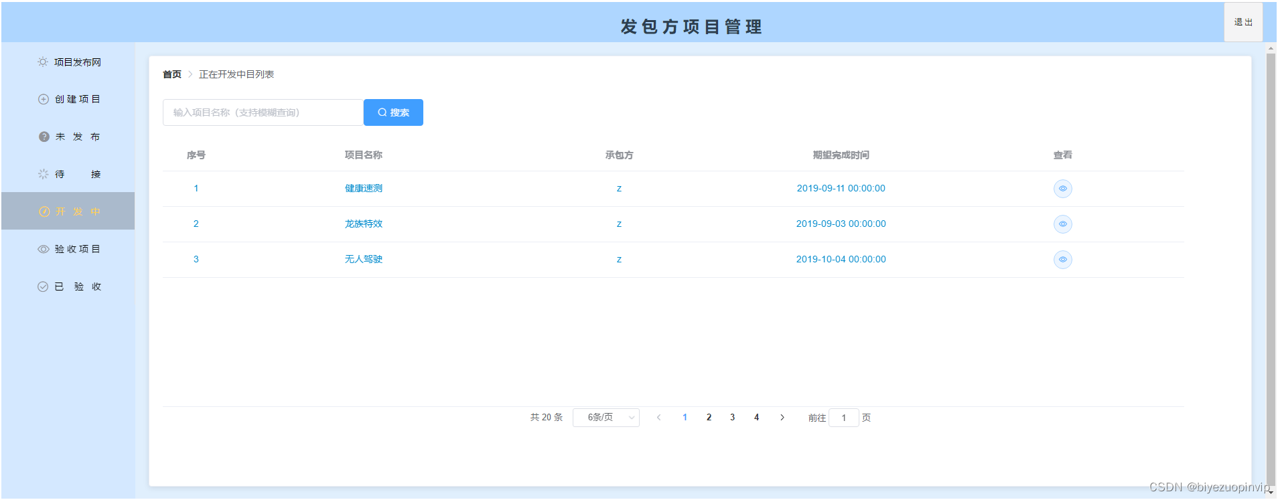The width and height of the screenshot is (1280, 500).
Task: Click the 发包方项目管理 header title
Action: click(x=691, y=27)
